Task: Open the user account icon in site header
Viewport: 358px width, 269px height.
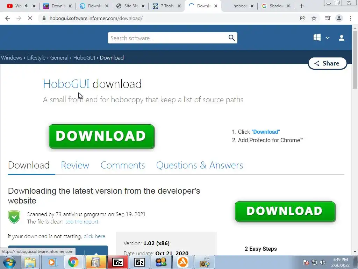Action: click(342, 38)
